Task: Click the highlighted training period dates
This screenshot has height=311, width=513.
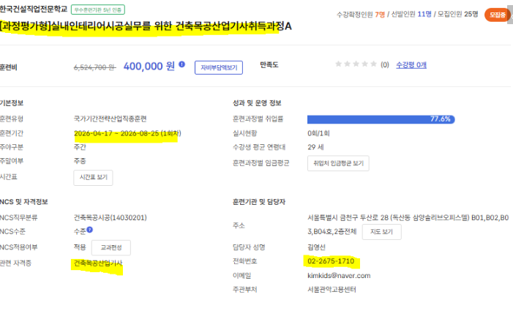Action: point(127,134)
